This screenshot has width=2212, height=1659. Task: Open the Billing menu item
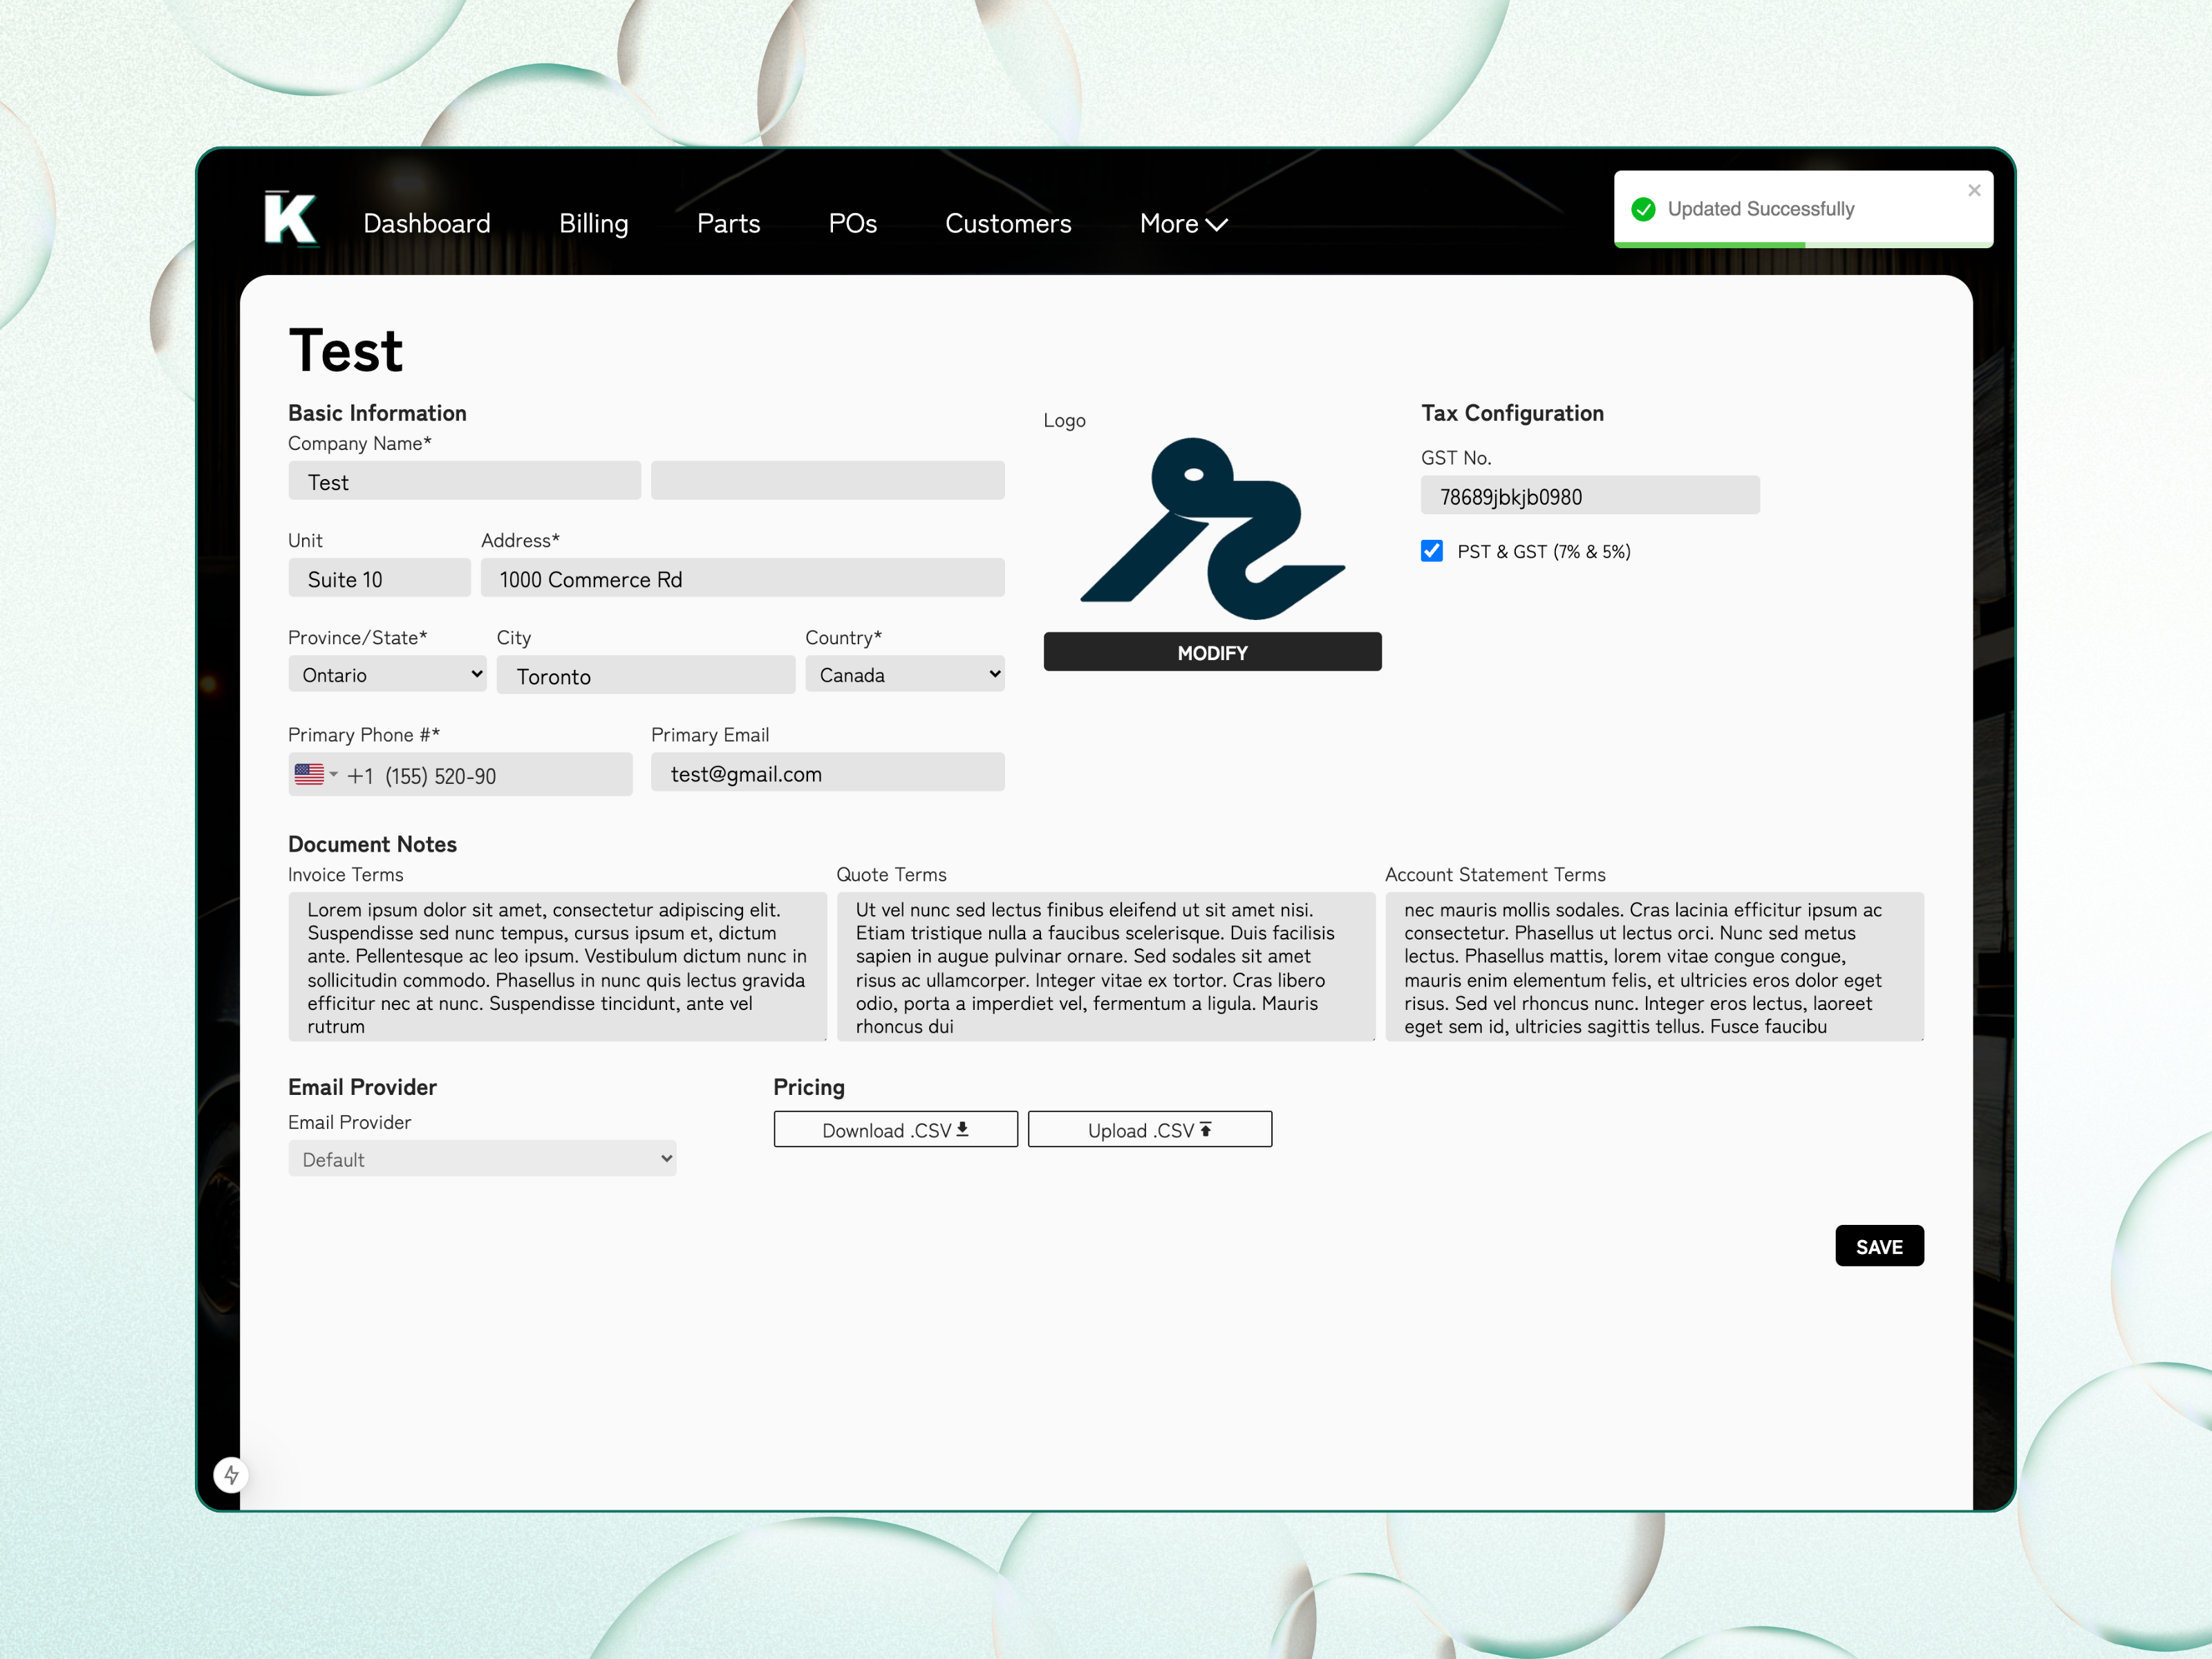(x=593, y=224)
